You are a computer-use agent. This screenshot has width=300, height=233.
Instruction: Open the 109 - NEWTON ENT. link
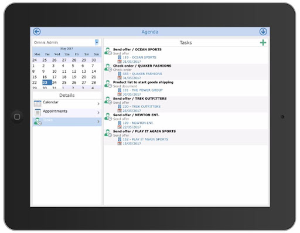coord(138,123)
